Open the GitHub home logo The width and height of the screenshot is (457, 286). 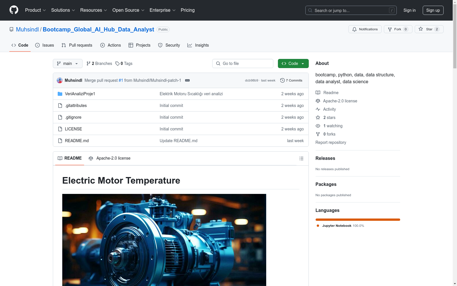click(x=14, y=10)
